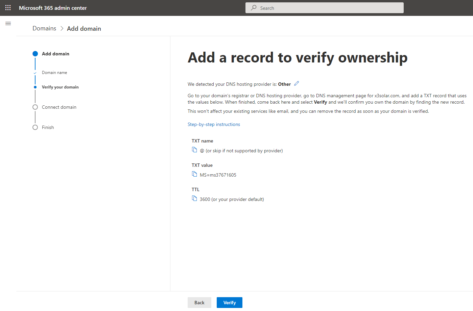Select Finish wizard step
Screen dimensions: 473x311
pos(48,127)
